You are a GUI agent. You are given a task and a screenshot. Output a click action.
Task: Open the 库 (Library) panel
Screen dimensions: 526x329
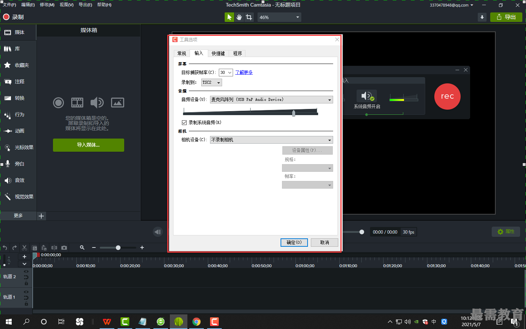18,49
